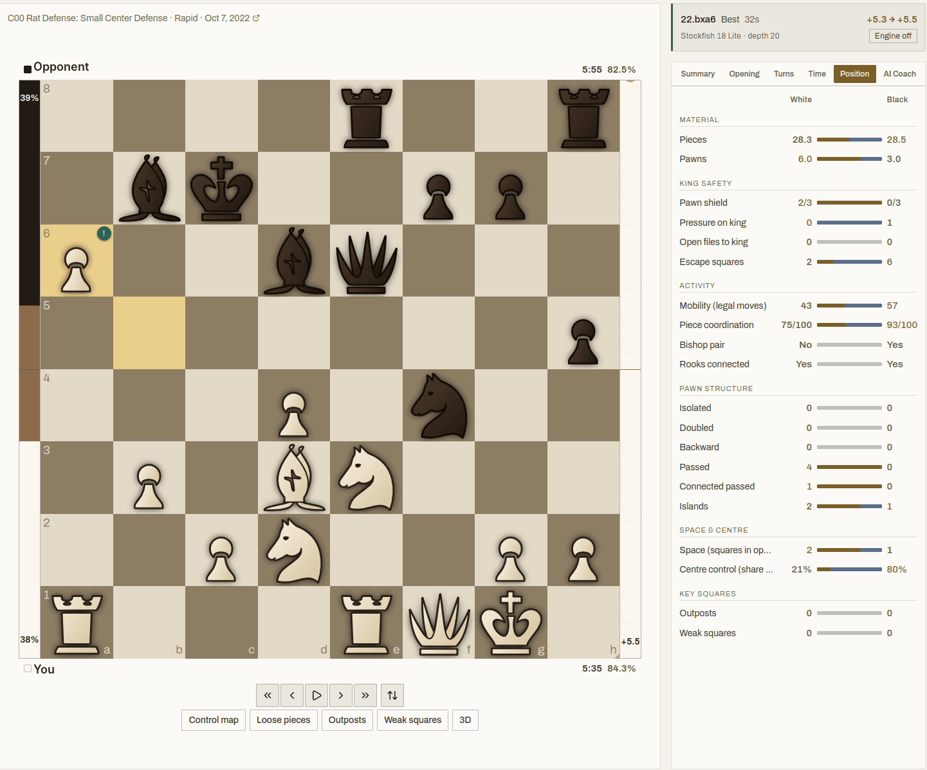The width and height of the screenshot is (927, 770).
Task: Select the Position tab
Action: pos(854,74)
